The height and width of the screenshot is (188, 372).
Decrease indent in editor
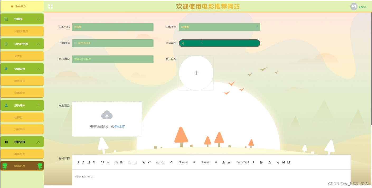click(157, 162)
